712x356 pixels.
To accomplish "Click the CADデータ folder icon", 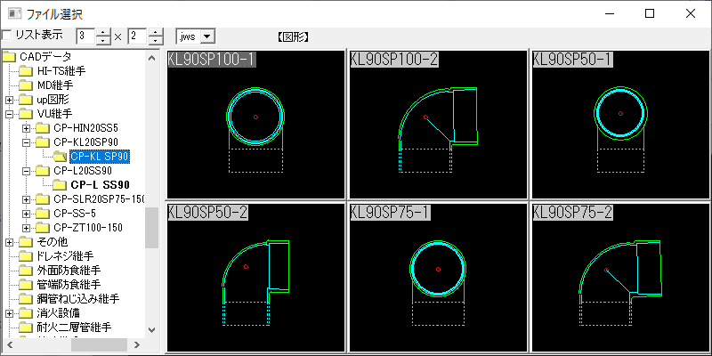I will point(9,57).
